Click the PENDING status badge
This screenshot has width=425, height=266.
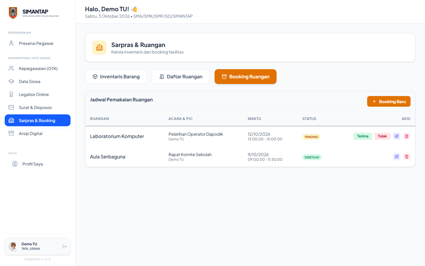tap(311, 137)
